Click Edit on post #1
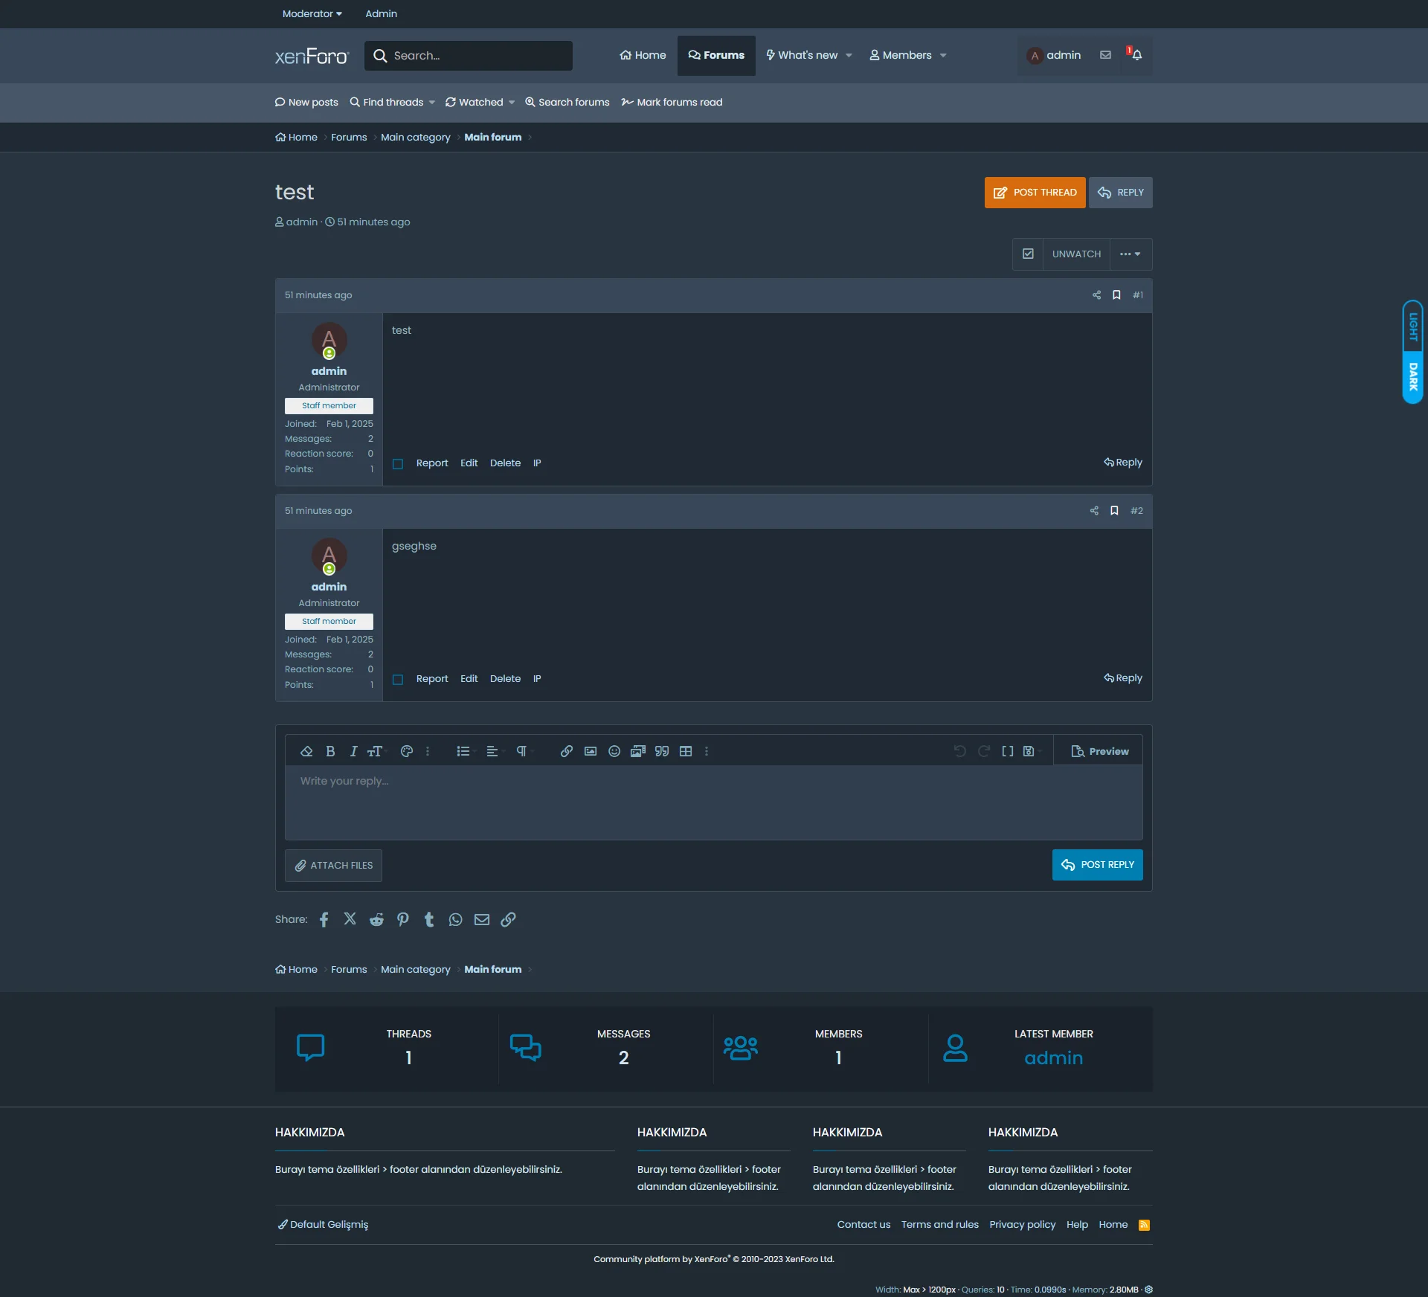This screenshot has height=1297, width=1428. 469,463
